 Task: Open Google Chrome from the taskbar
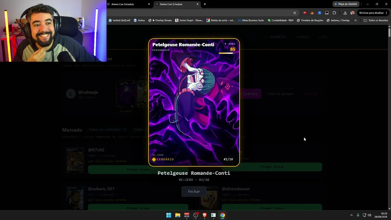223,215
